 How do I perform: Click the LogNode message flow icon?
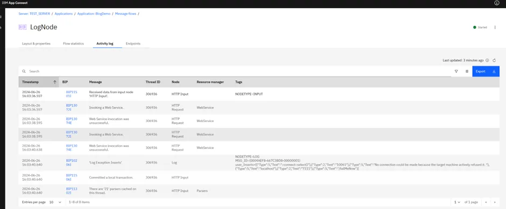point(22,27)
